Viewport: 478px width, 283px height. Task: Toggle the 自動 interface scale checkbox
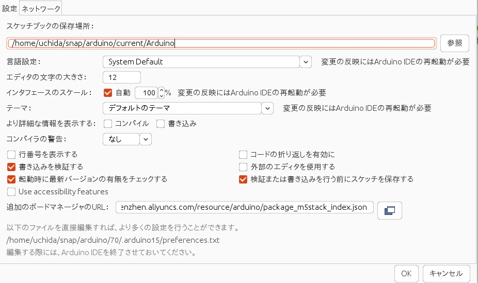[108, 92]
